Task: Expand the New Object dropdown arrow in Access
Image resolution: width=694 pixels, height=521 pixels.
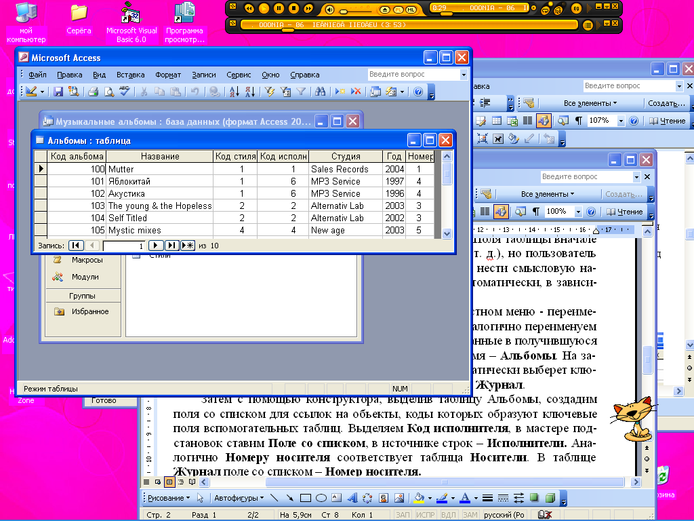Action: pyautogui.click(x=402, y=92)
